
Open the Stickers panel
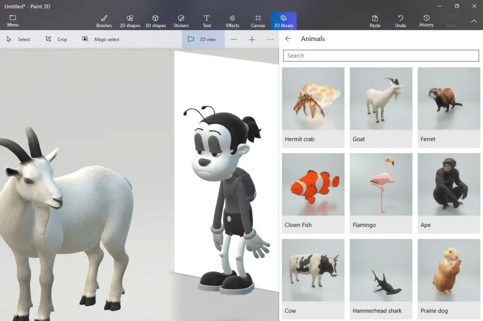point(181,21)
